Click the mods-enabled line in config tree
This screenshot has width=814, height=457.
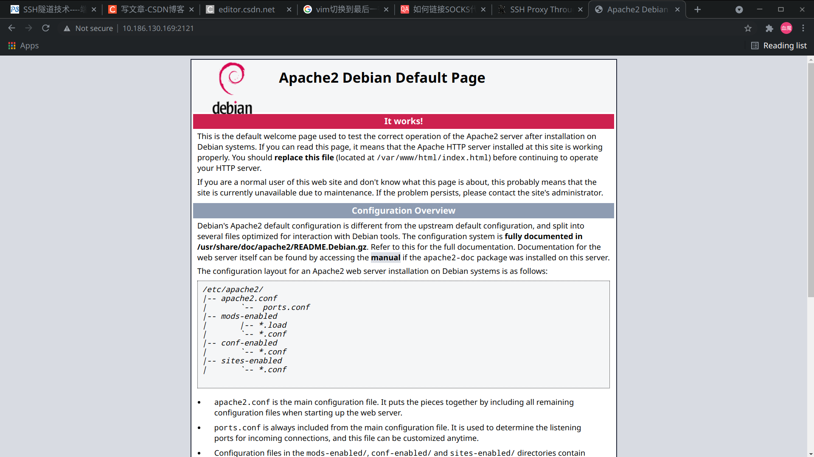249,316
